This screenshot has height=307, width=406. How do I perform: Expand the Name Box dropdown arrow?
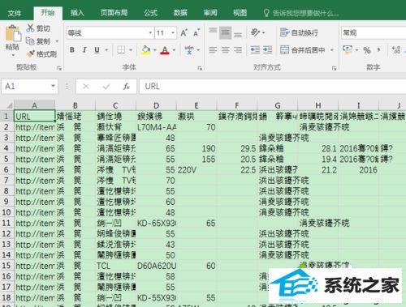(53, 86)
